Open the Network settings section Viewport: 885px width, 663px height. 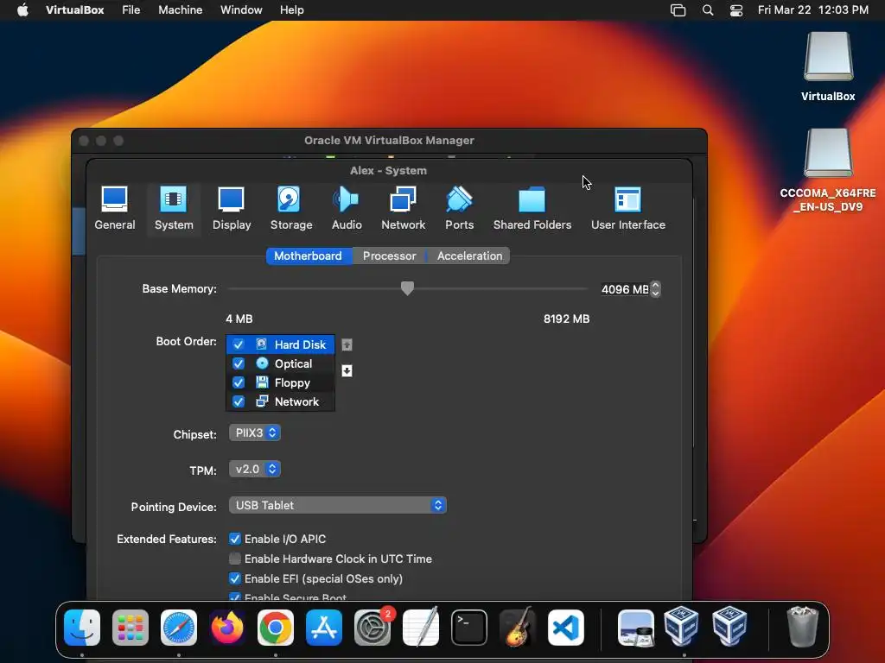click(x=403, y=209)
